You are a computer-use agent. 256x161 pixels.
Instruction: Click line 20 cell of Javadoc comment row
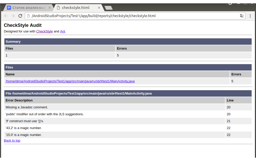point(239,107)
